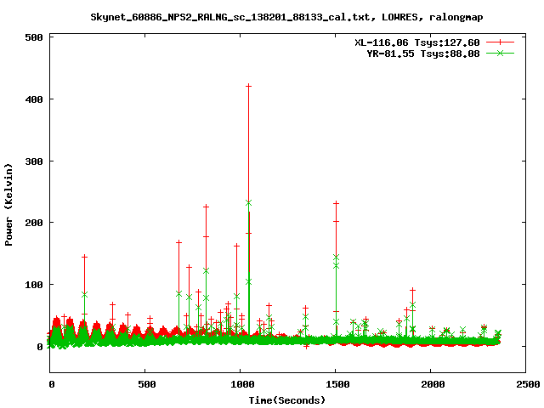Click the Time(Seconds) x-axis label

[287, 400]
